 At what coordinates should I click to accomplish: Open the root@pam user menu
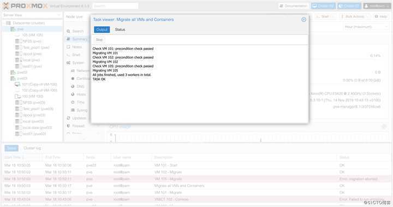(377, 6)
